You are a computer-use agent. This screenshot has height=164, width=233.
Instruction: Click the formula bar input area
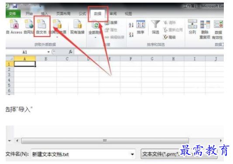click(x=149, y=52)
